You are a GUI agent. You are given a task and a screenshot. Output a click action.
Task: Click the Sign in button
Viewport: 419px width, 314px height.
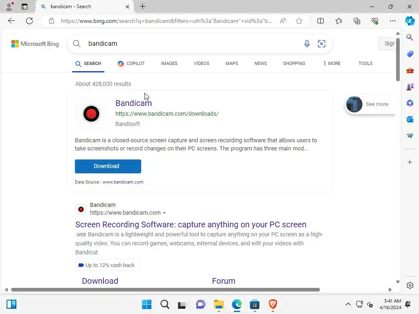[x=387, y=43]
